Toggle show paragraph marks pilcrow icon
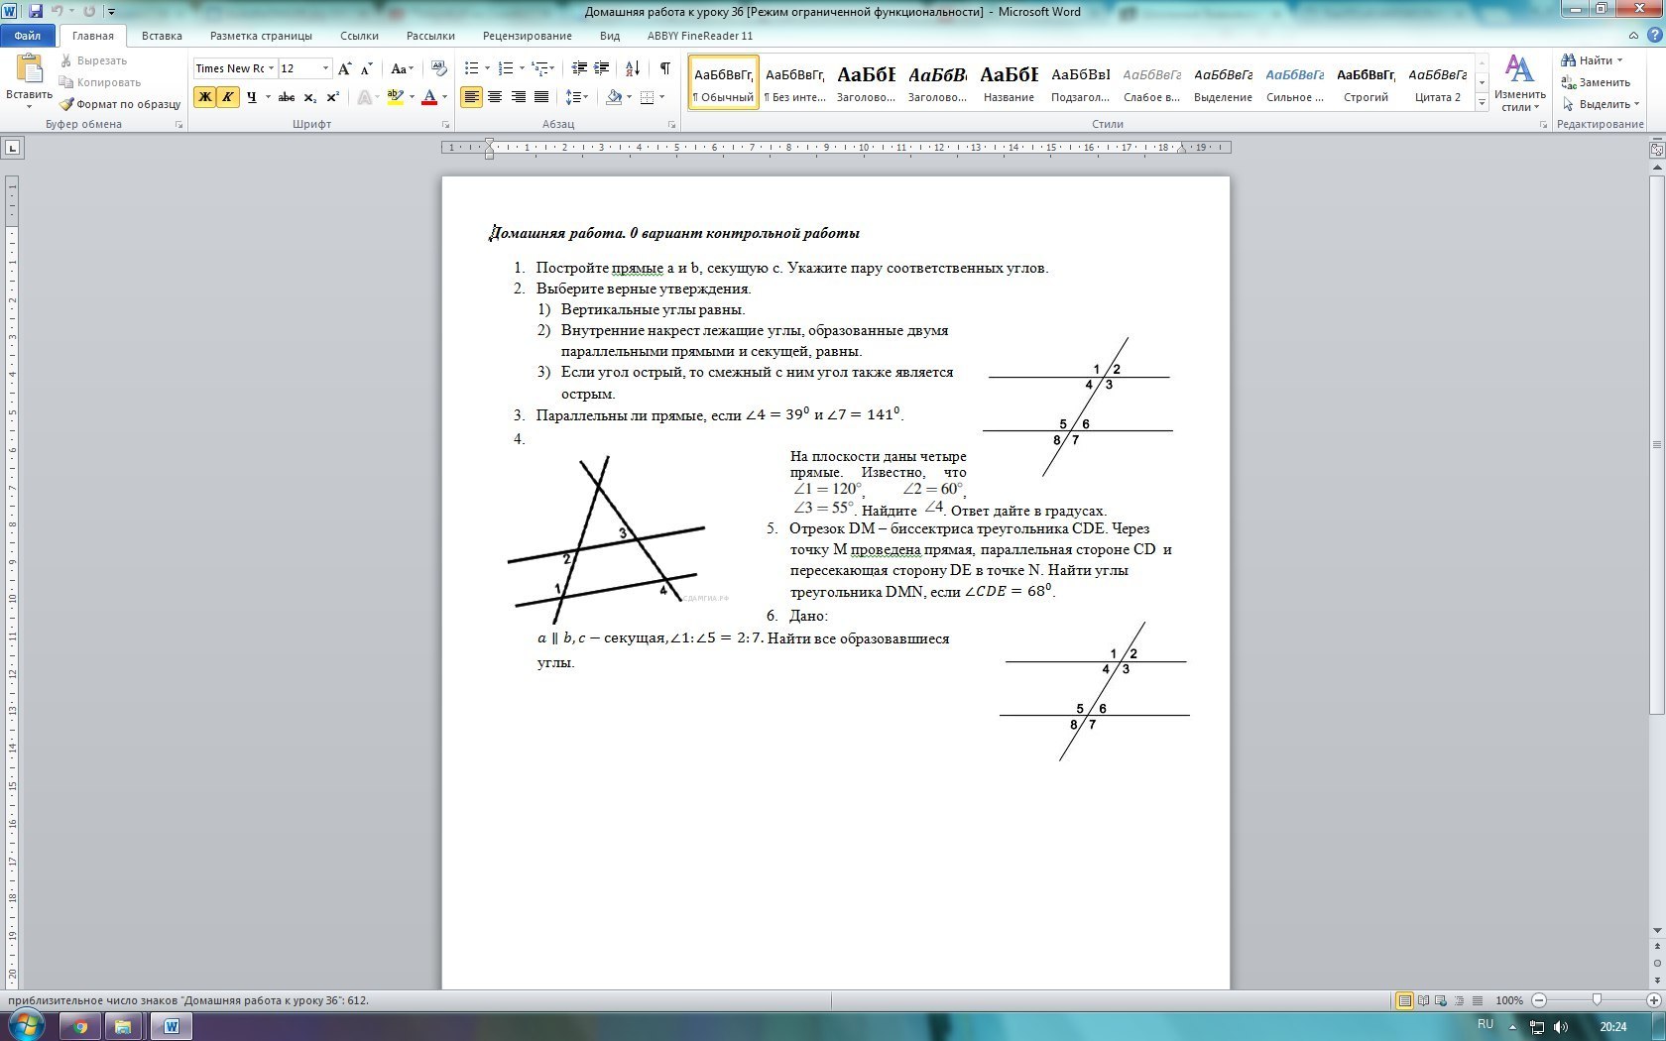The height and width of the screenshot is (1041, 1666). click(x=664, y=68)
